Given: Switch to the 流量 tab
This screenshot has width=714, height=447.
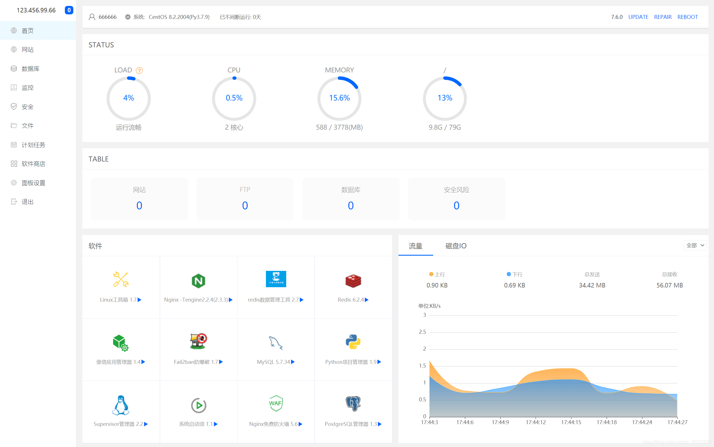Looking at the screenshot, I should (415, 246).
